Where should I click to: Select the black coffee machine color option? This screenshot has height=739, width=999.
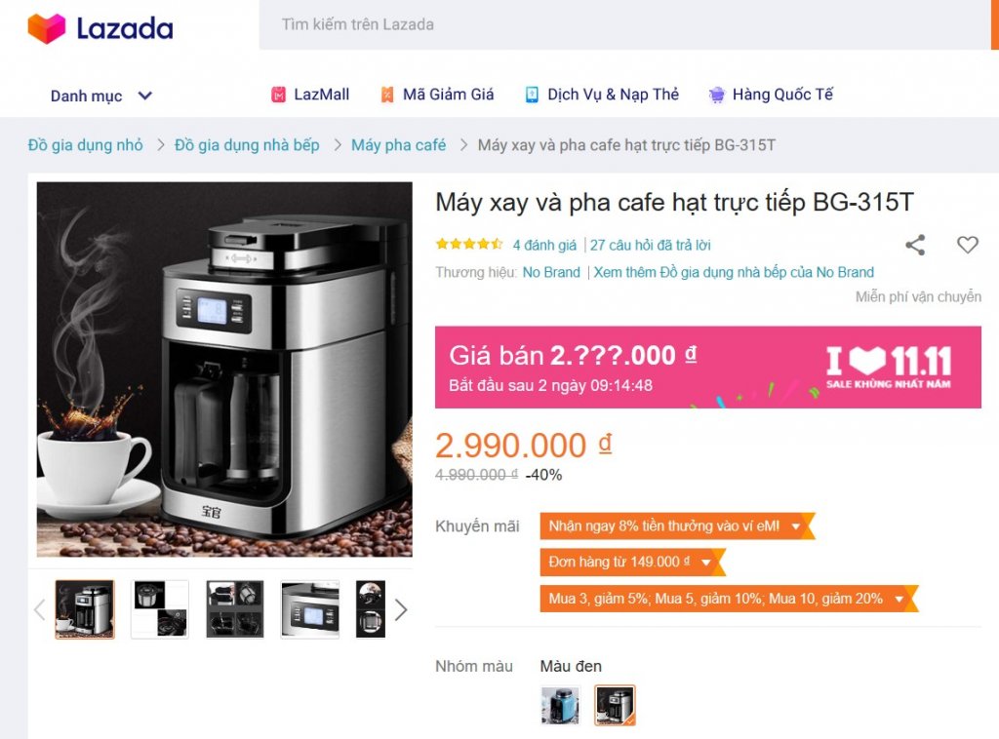[615, 705]
